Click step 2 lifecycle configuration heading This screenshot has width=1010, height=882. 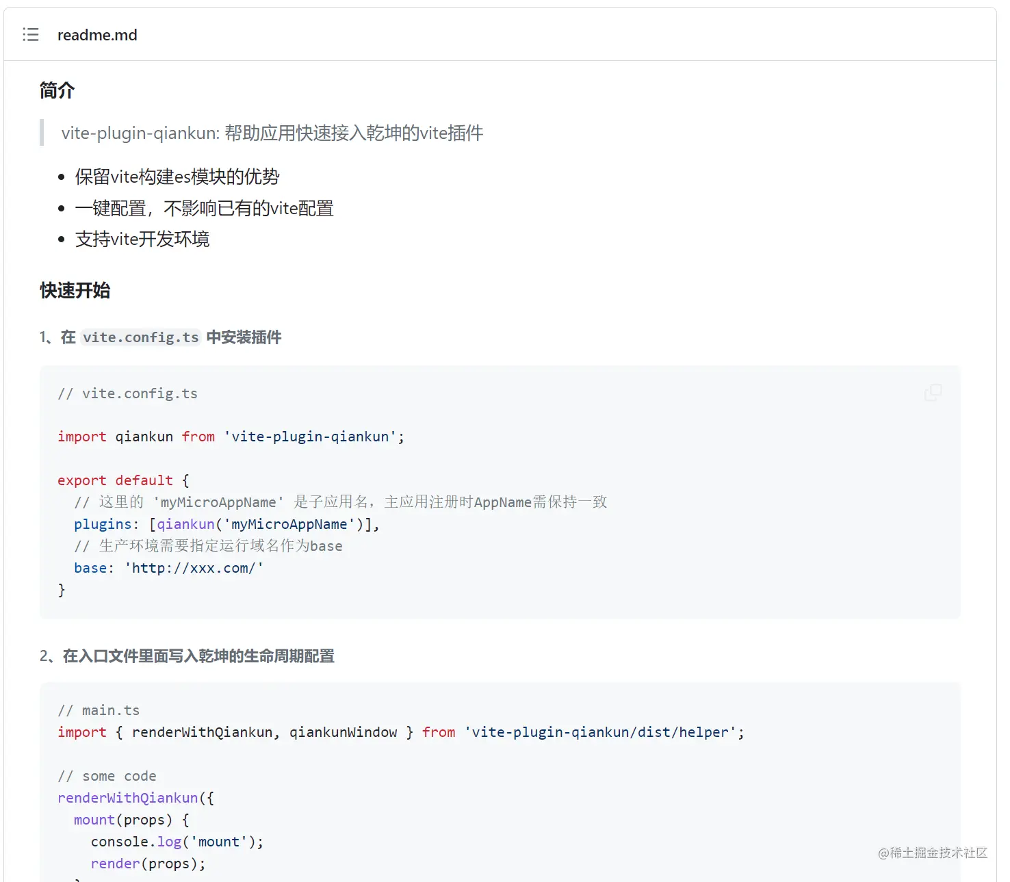coord(187,656)
